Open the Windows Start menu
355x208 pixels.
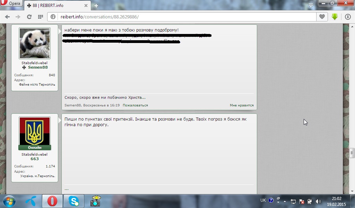pos(9,201)
